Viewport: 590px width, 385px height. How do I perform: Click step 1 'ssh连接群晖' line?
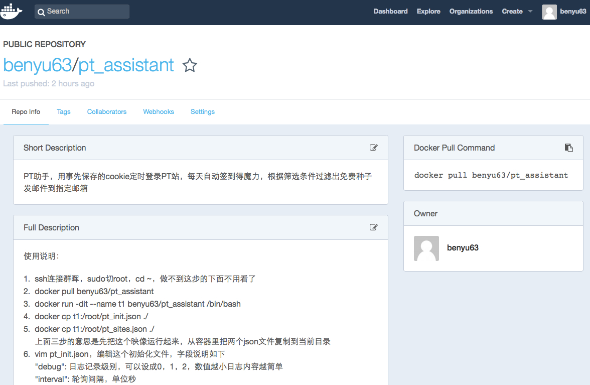point(145,279)
